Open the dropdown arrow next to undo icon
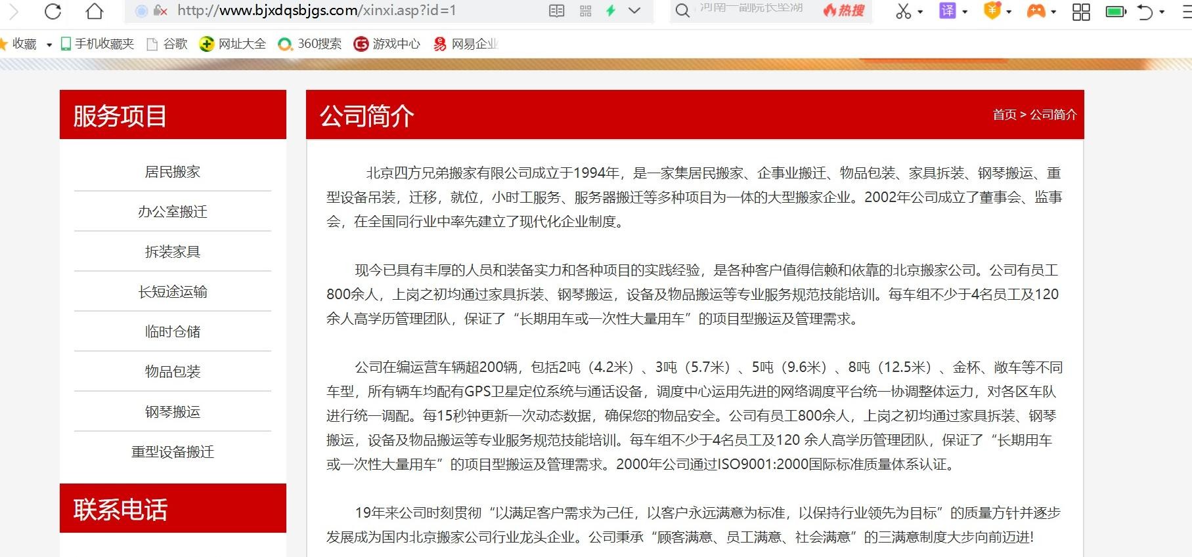Screen dimensions: 1192x557 pos(1162,12)
